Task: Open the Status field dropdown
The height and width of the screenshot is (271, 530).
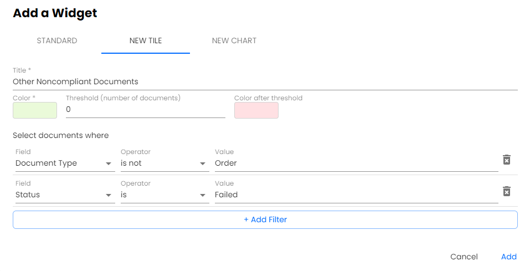Action: pos(63,195)
